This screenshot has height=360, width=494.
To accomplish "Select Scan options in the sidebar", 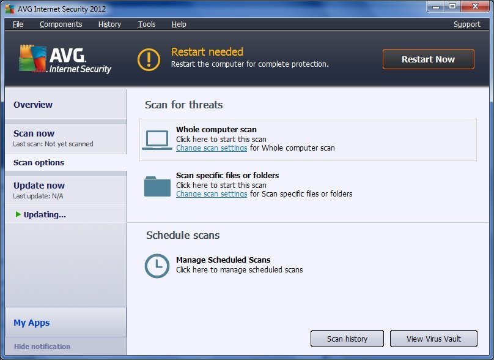I will tap(66, 162).
